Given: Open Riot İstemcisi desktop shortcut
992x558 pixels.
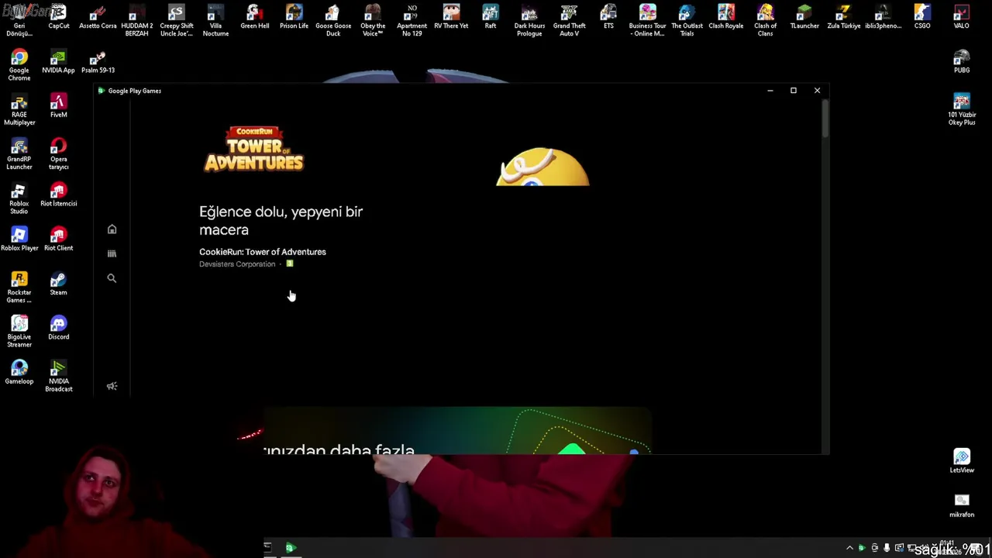Looking at the screenshot, I should (x=58, y=195).
